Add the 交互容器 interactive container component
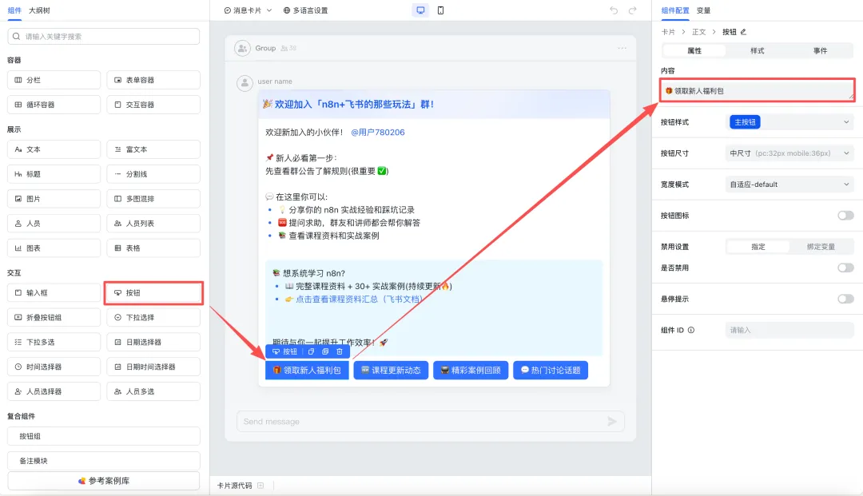The image size is (863, 496). pyautogui.click(x=153, y=105)
